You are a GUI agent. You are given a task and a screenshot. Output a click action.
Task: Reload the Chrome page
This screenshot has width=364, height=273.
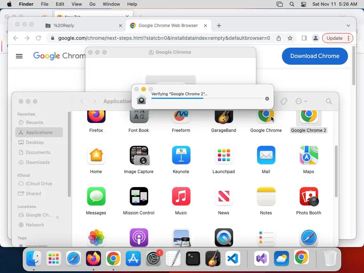click(x=38, y=38)
